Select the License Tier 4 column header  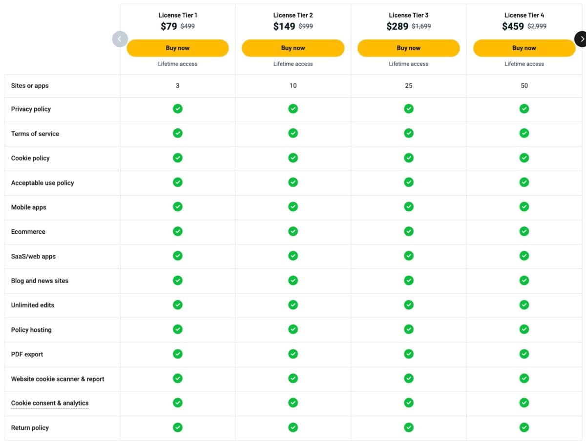[524, 15]
